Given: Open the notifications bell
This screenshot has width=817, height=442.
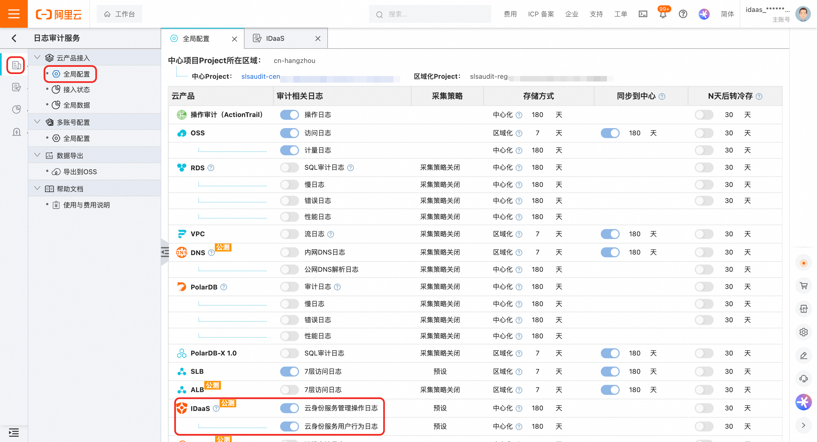Looking at the screenshot, I should (x=663, y=14).
